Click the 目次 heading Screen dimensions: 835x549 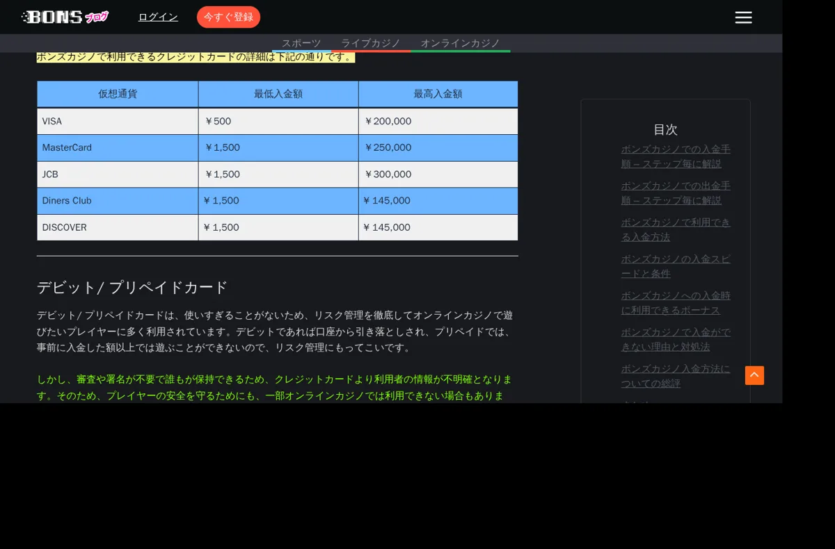pyautogui.click(x=665, y=129)
